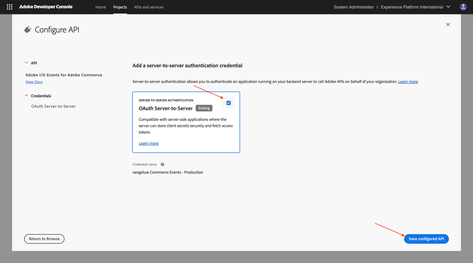
Task: Click the Existing badge on OAuth card
Action: coord(204,108)
